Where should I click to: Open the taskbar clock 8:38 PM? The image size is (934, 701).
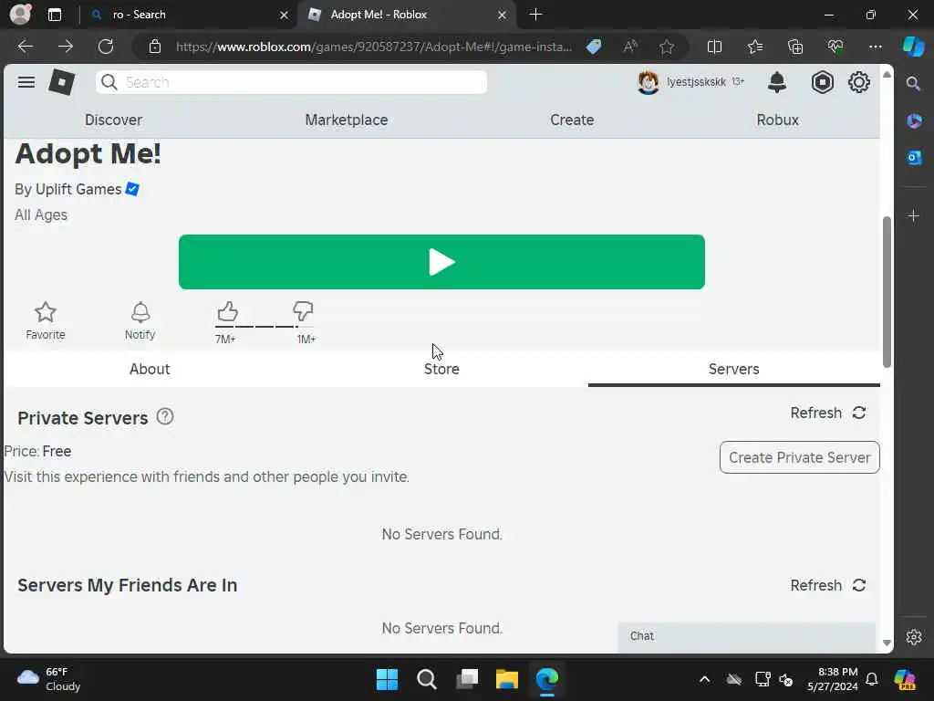click(x=833, y=679)
